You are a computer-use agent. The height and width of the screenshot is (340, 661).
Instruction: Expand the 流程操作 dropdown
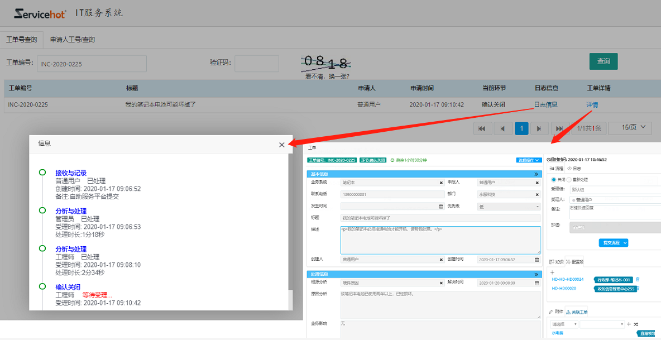point(529,160)
